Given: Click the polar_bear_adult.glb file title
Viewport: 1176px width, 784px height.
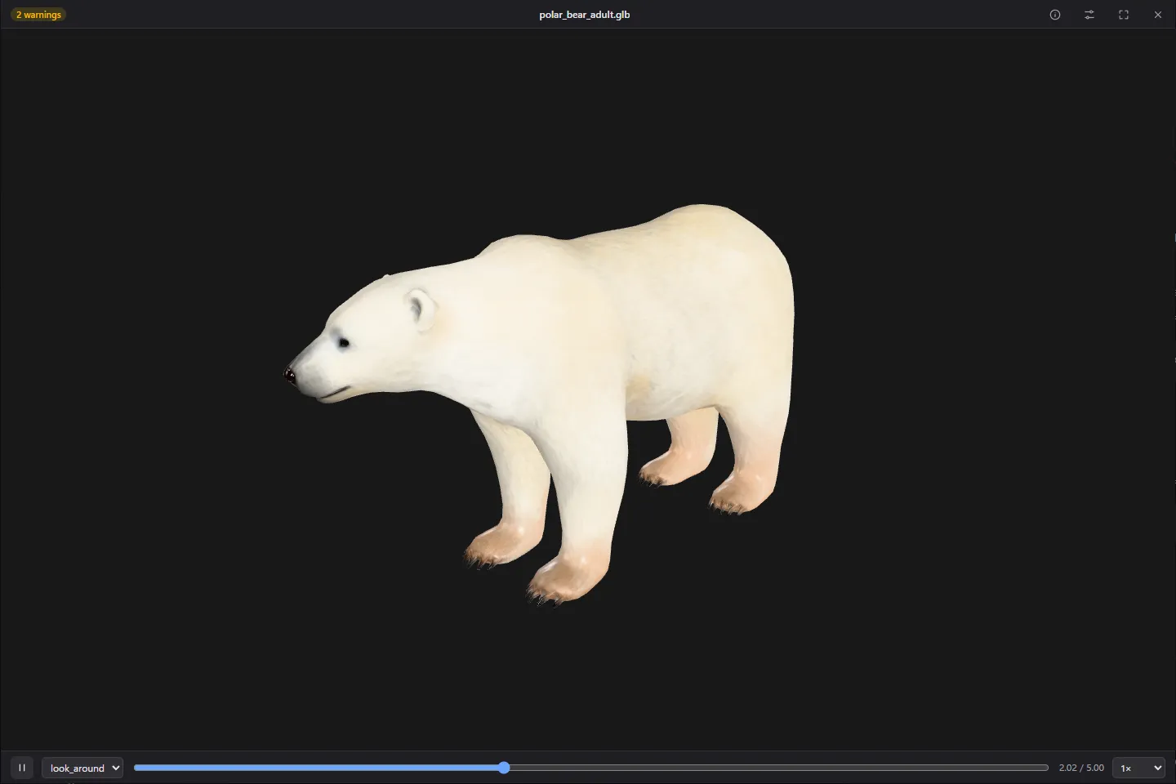Looking at the screenshot, I should click(585, 15).
